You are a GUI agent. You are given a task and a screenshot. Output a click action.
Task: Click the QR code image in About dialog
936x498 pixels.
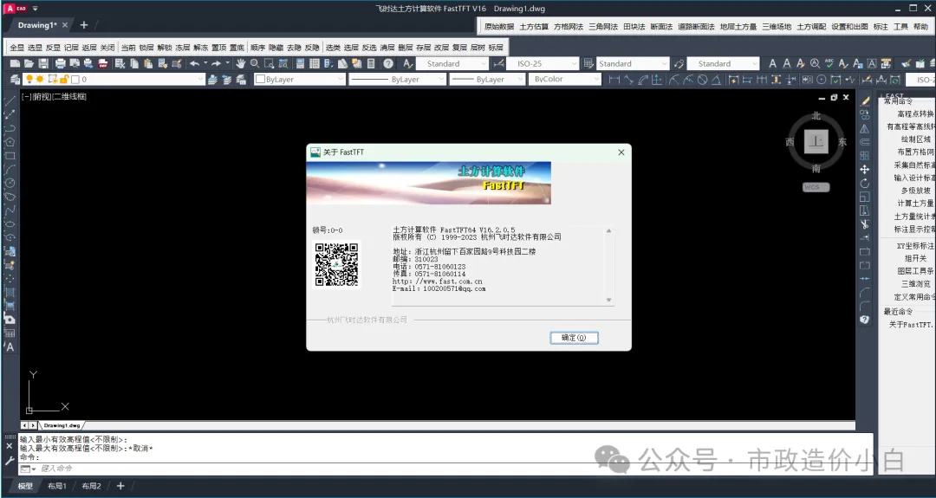tap(336, 265)
